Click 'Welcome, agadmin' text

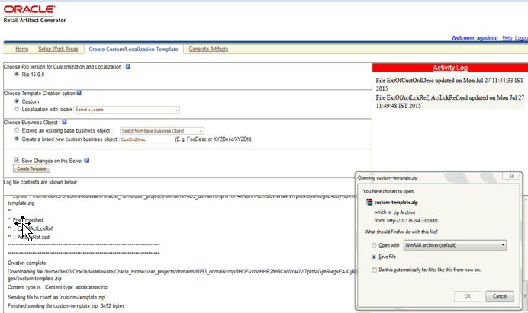tap(474, 37)
